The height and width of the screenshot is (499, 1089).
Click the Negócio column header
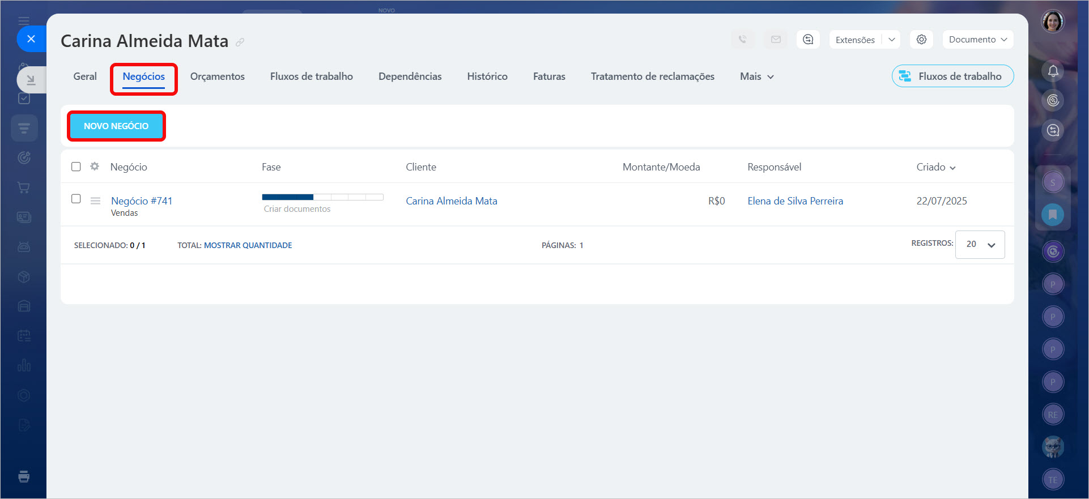click(129, 167)
